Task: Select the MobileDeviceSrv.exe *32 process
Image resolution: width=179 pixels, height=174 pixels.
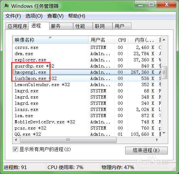Action: pos(87,122)
